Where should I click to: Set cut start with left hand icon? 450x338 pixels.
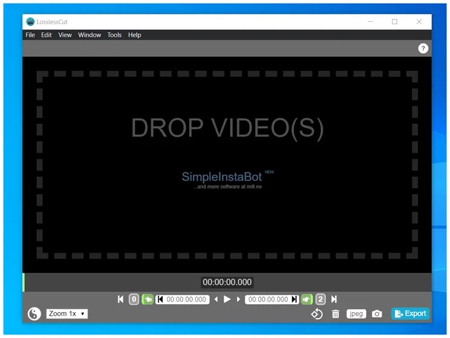coord(148,299)
